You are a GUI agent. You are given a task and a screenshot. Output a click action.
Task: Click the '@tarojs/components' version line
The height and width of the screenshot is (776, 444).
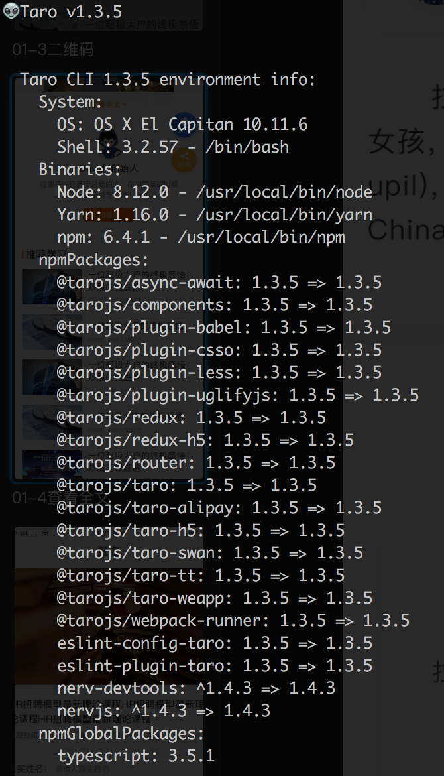215,305
